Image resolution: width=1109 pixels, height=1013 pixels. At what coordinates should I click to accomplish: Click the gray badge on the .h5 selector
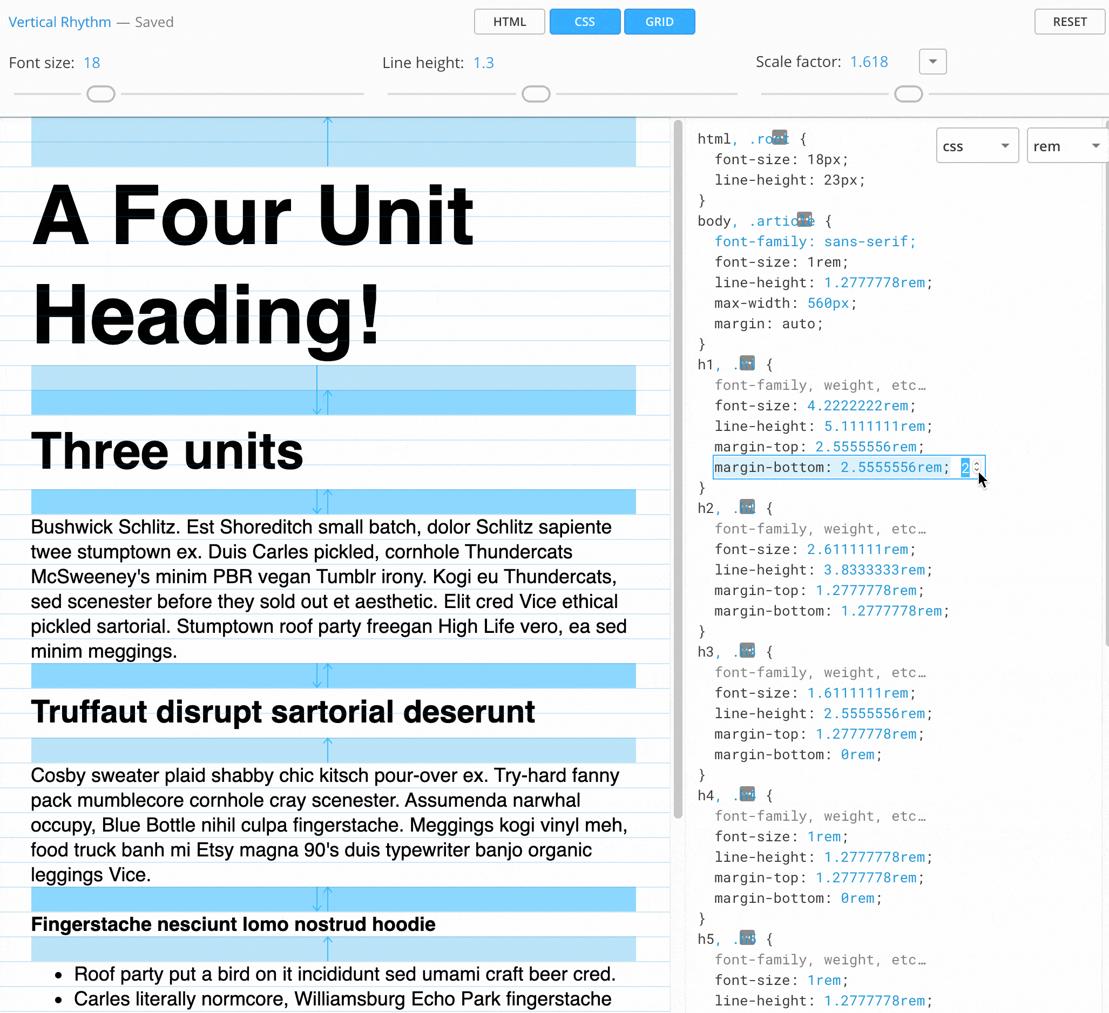pyautogui.click(x=747, y=937)
